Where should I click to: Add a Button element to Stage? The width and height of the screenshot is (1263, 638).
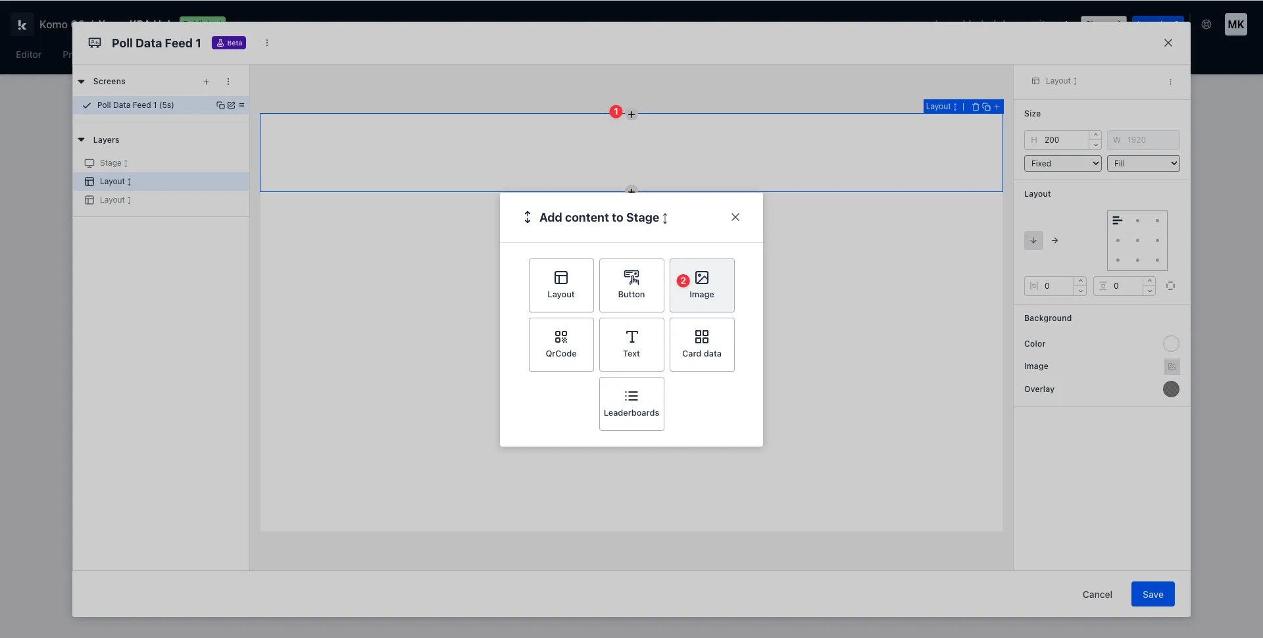pos(631,285)
